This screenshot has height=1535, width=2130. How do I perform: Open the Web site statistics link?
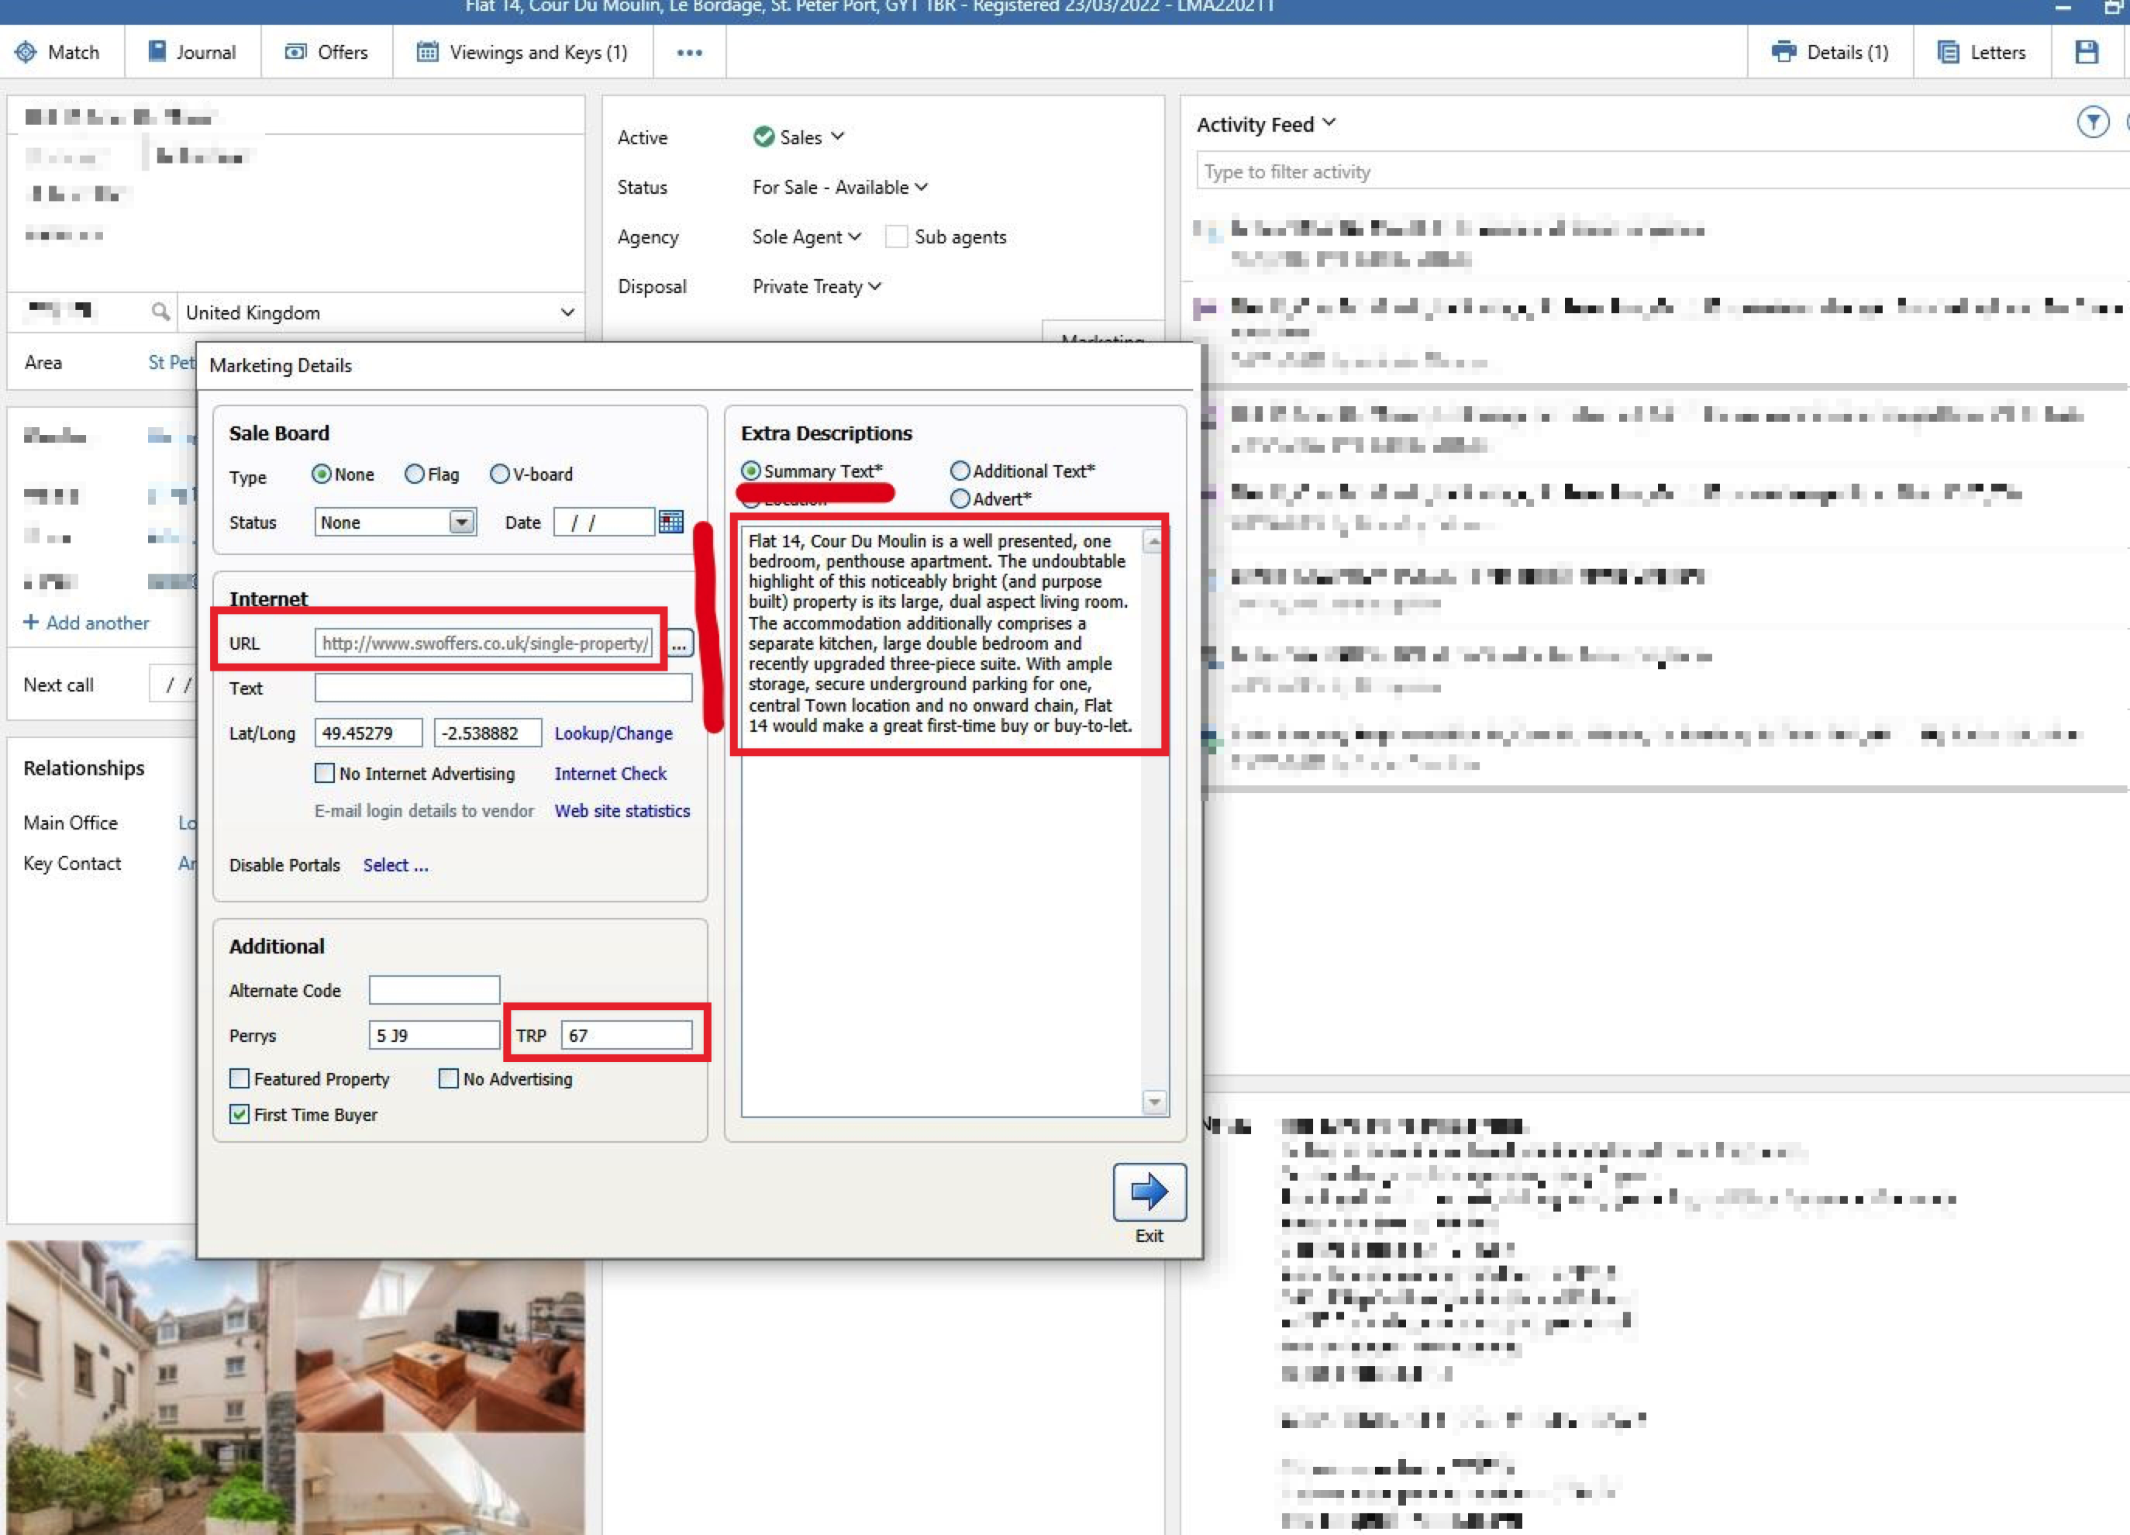(x=622, y=811)
